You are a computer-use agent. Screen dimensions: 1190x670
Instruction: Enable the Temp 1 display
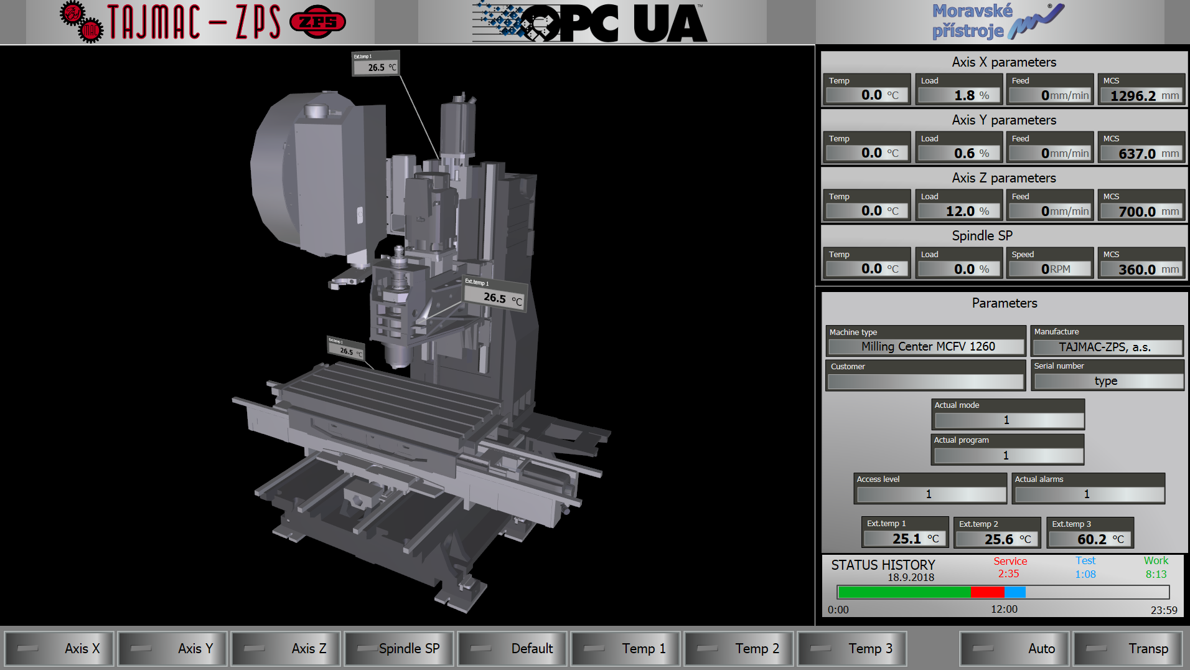point(626,648)
